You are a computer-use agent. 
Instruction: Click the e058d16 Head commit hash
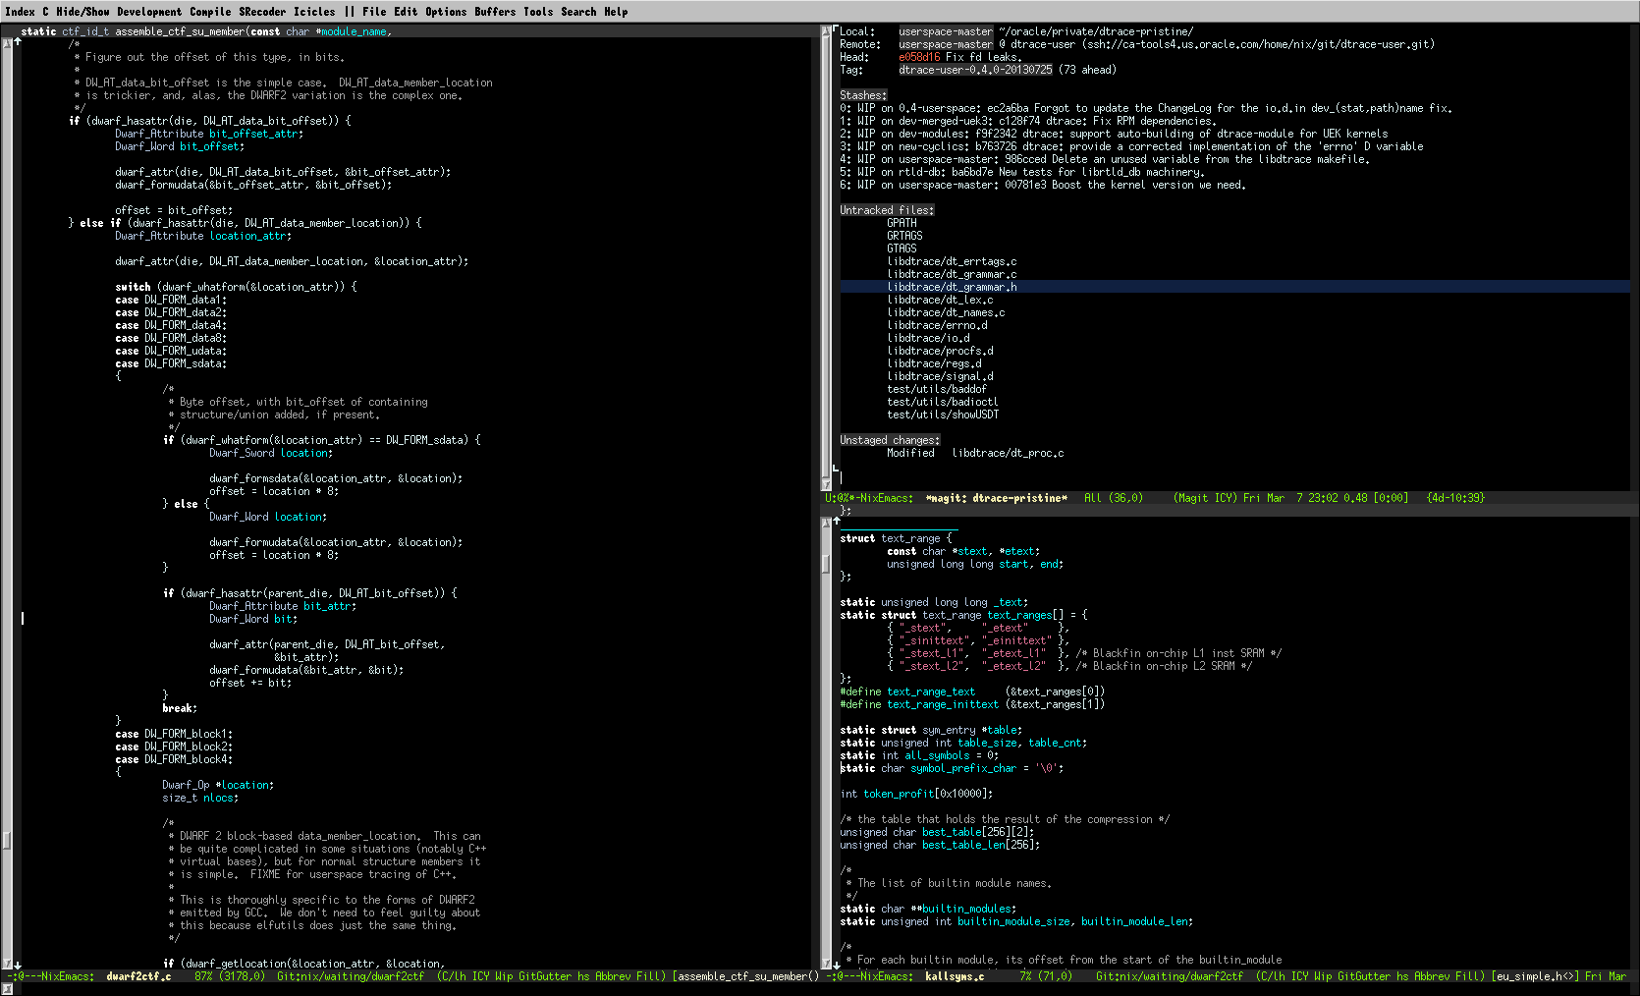919,57
